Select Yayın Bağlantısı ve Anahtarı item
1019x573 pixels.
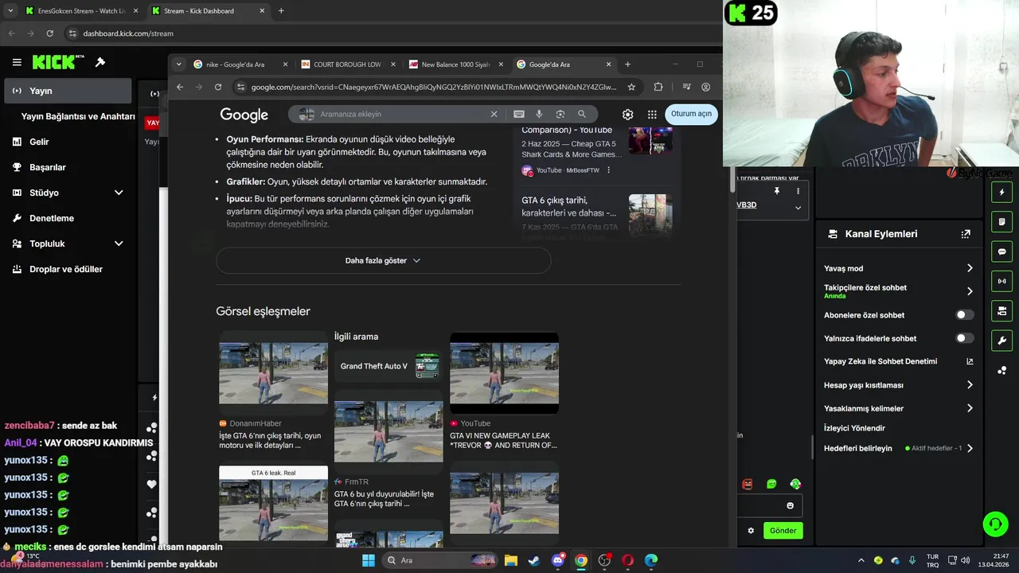point(78,116)
